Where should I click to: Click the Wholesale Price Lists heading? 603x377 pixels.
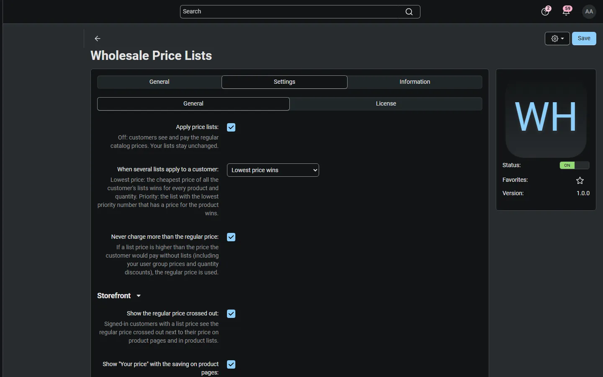151,56
